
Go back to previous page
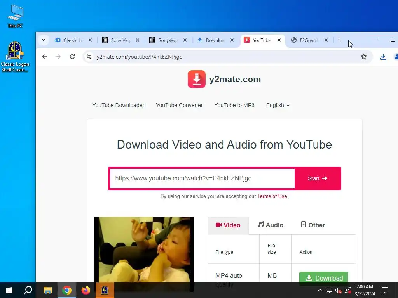44,57
